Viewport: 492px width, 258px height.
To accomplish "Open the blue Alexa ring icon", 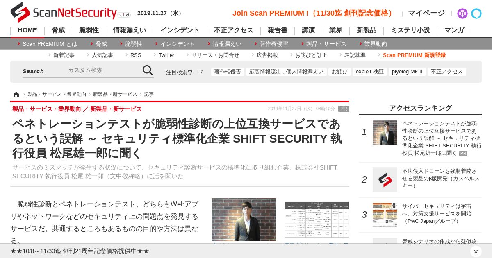I will [476, 14].
